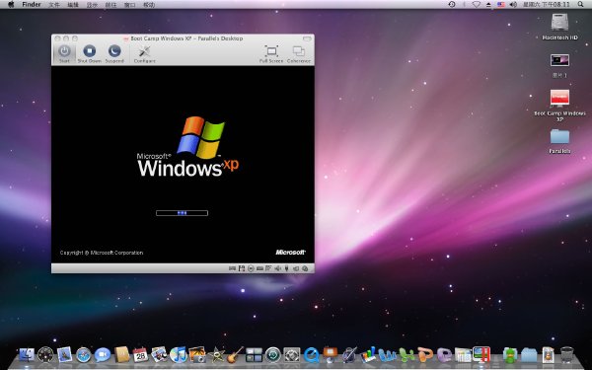Open the 帮助 menu

coord(149,5)
